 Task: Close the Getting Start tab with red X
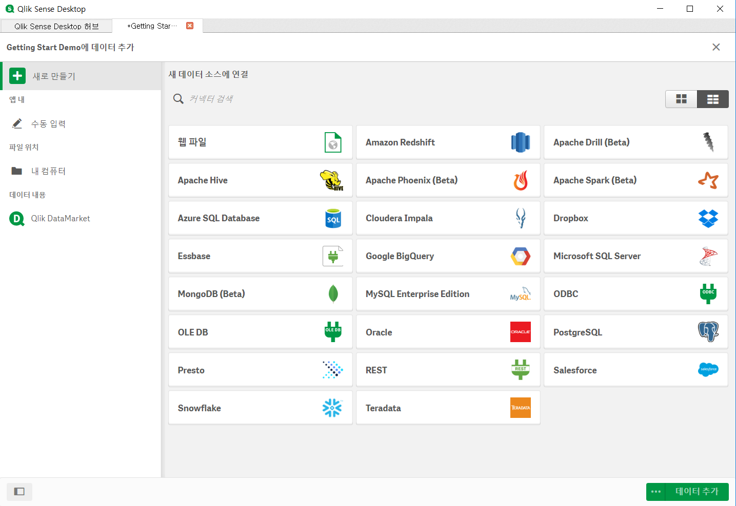(x=190, y=26)
